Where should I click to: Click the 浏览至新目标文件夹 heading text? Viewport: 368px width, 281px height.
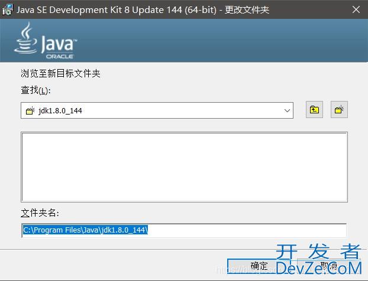tap(61, 74)
